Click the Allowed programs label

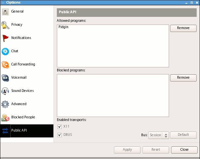[x=71, y=20]
